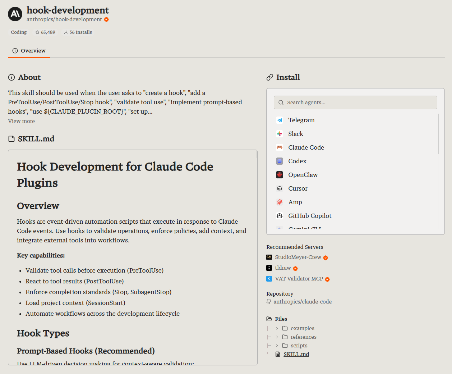Expand the About text with View more

point(22,121)
